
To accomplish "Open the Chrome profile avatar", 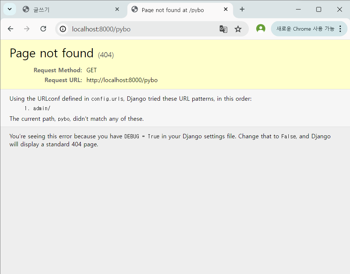I will (x=261, y=28).
